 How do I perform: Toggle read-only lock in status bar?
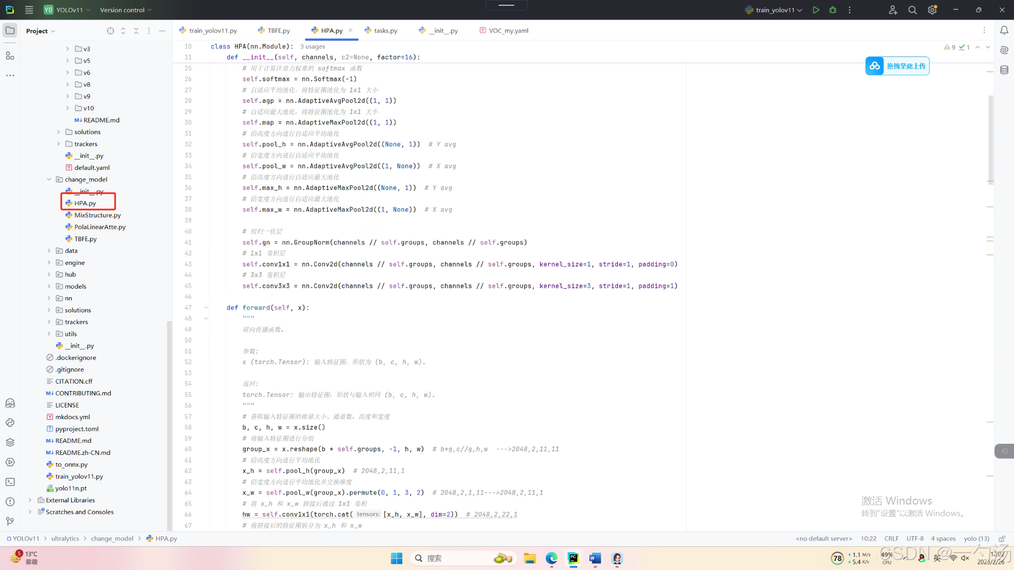[1001, 539]
